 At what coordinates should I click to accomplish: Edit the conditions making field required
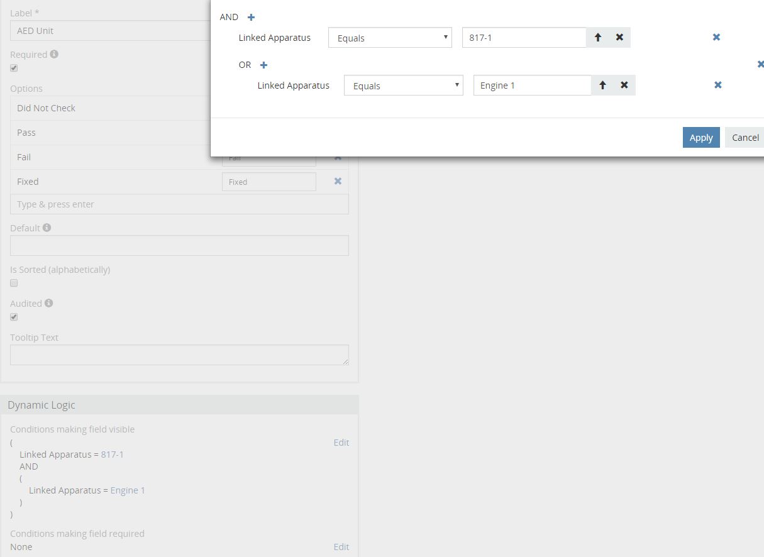click(x=341, y=547)
